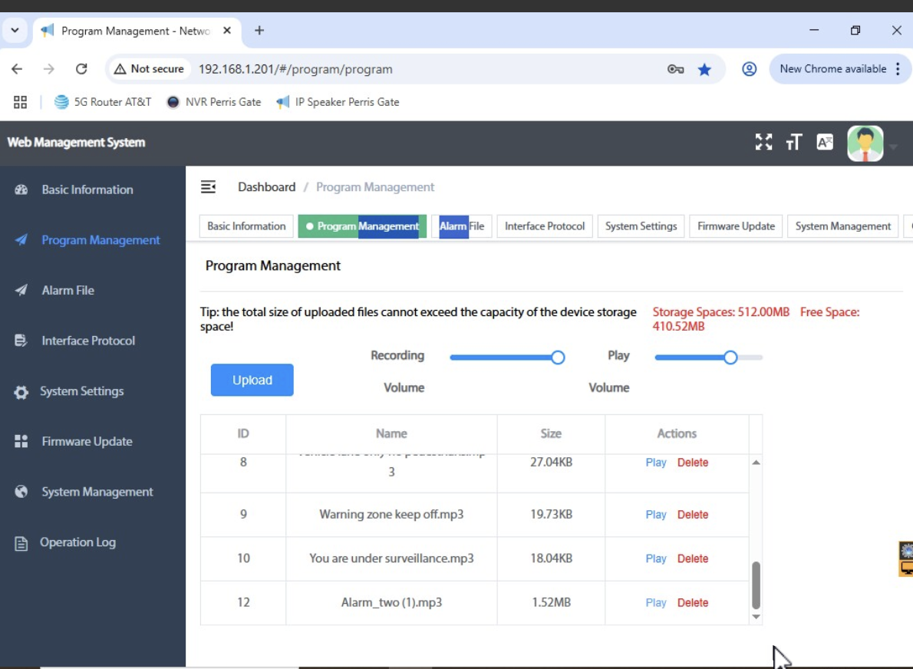Expand the user avatar dropdown caret

pos(894,146)
